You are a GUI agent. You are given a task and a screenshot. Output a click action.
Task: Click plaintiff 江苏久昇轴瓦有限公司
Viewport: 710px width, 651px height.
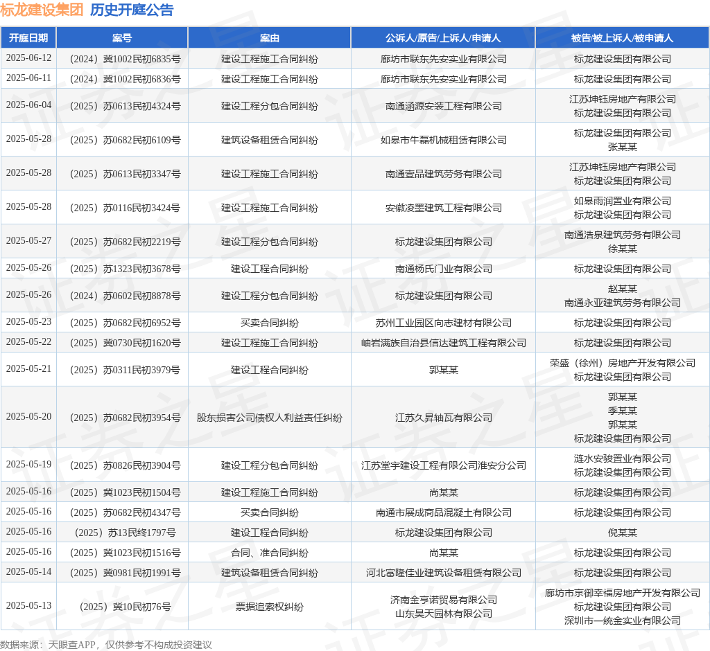[x=443, y=418]
